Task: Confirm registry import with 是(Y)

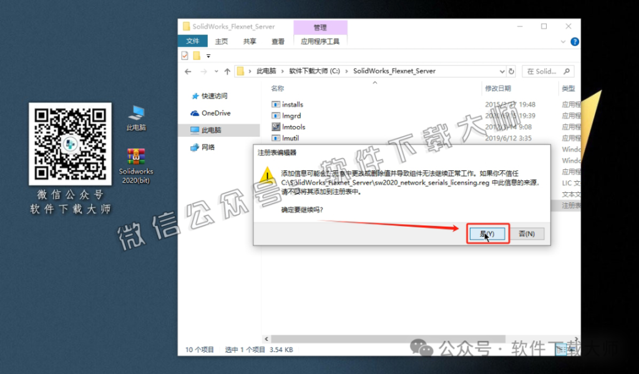Action: [x=487, y=233]
